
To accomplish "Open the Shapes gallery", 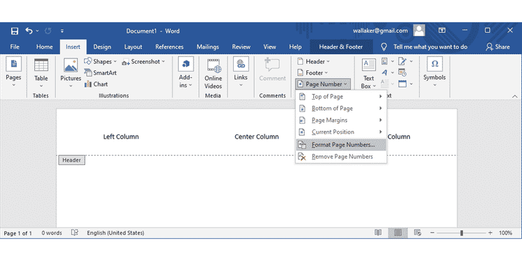I will 100,61.
